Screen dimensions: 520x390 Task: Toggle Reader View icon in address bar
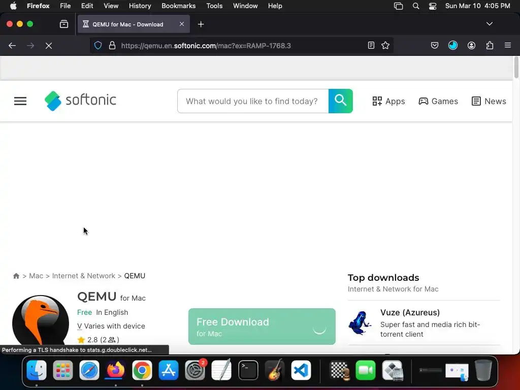point(371,45)
